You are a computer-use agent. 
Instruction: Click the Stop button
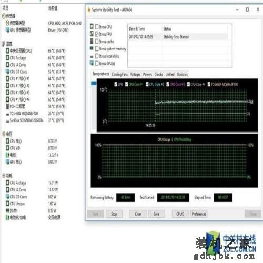point(114,214)
